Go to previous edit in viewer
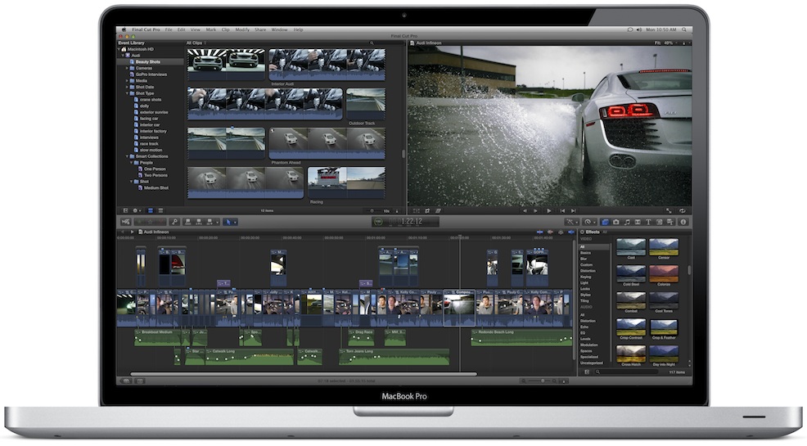This screenshot has height=446, width=807. [562, 211]
